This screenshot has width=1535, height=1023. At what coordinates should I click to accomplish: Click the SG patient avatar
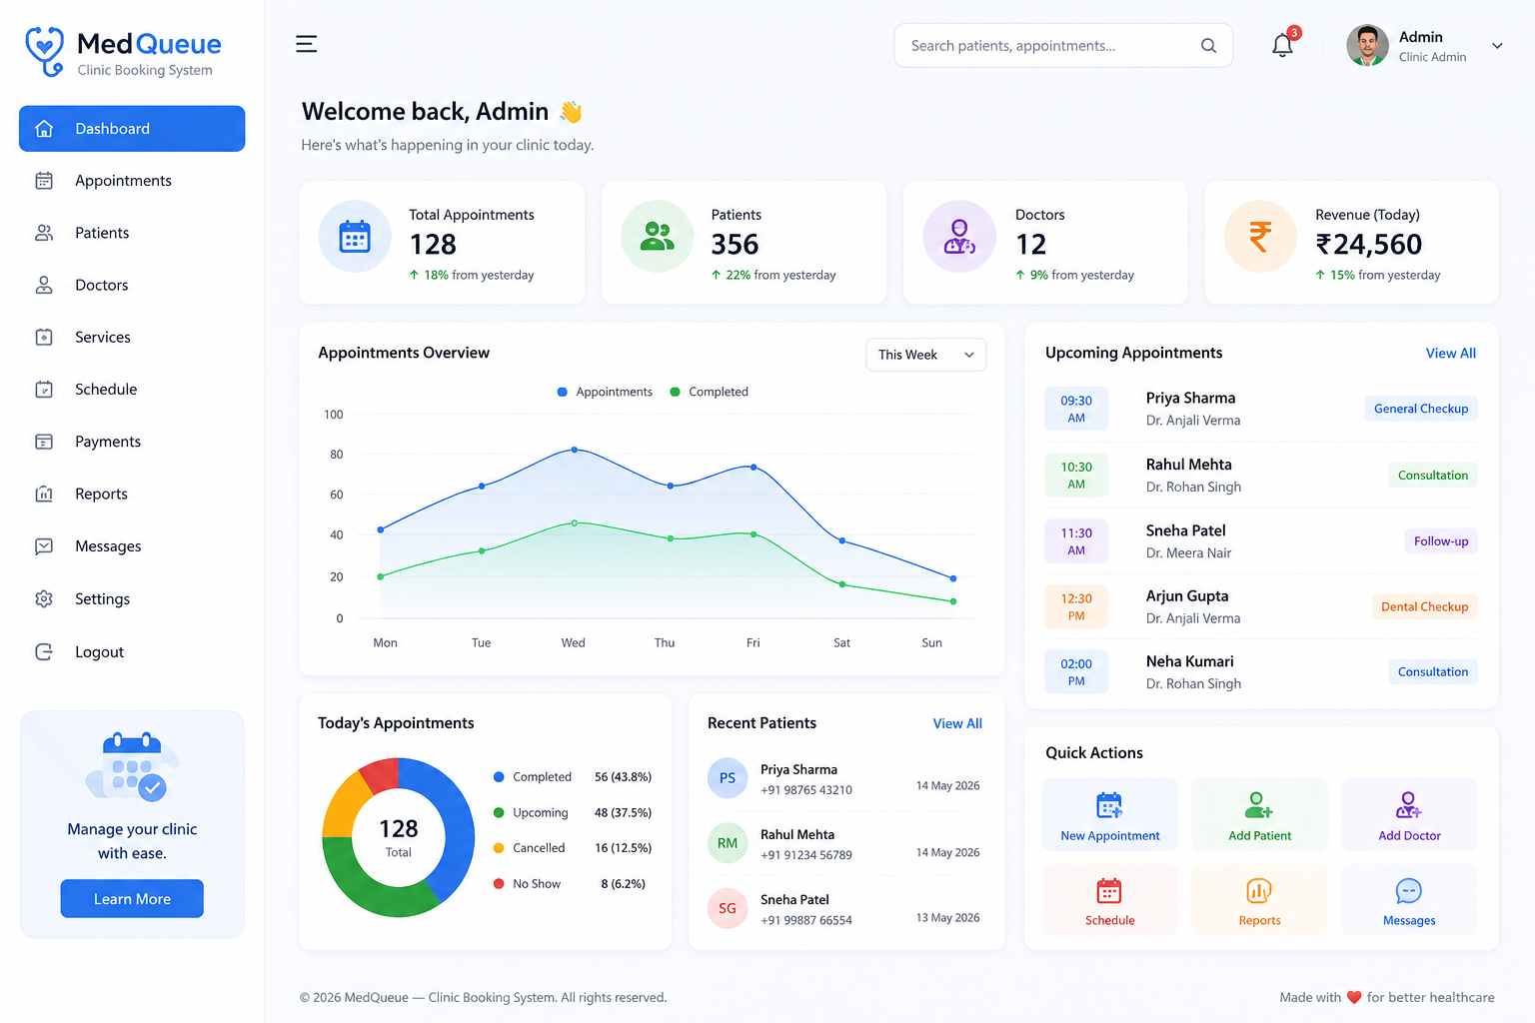[x=728, y=908]
